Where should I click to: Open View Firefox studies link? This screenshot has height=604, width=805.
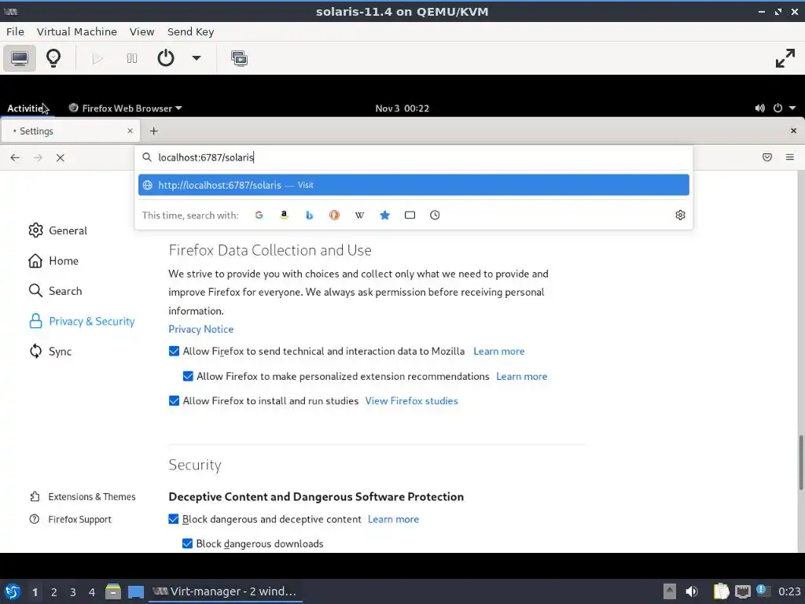pyautogui.click(x=411, y=401)
